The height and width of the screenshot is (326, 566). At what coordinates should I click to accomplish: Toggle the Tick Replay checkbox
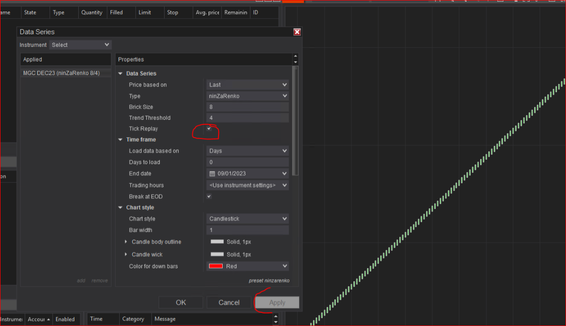(209, 128)
